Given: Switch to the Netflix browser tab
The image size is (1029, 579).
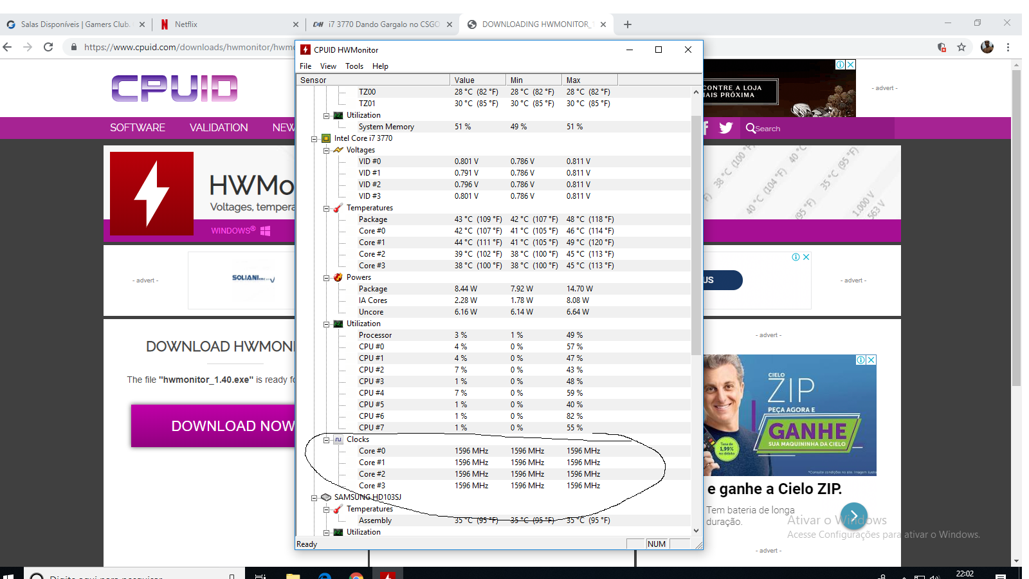Looking at the screenshot, I should (228, 24).
